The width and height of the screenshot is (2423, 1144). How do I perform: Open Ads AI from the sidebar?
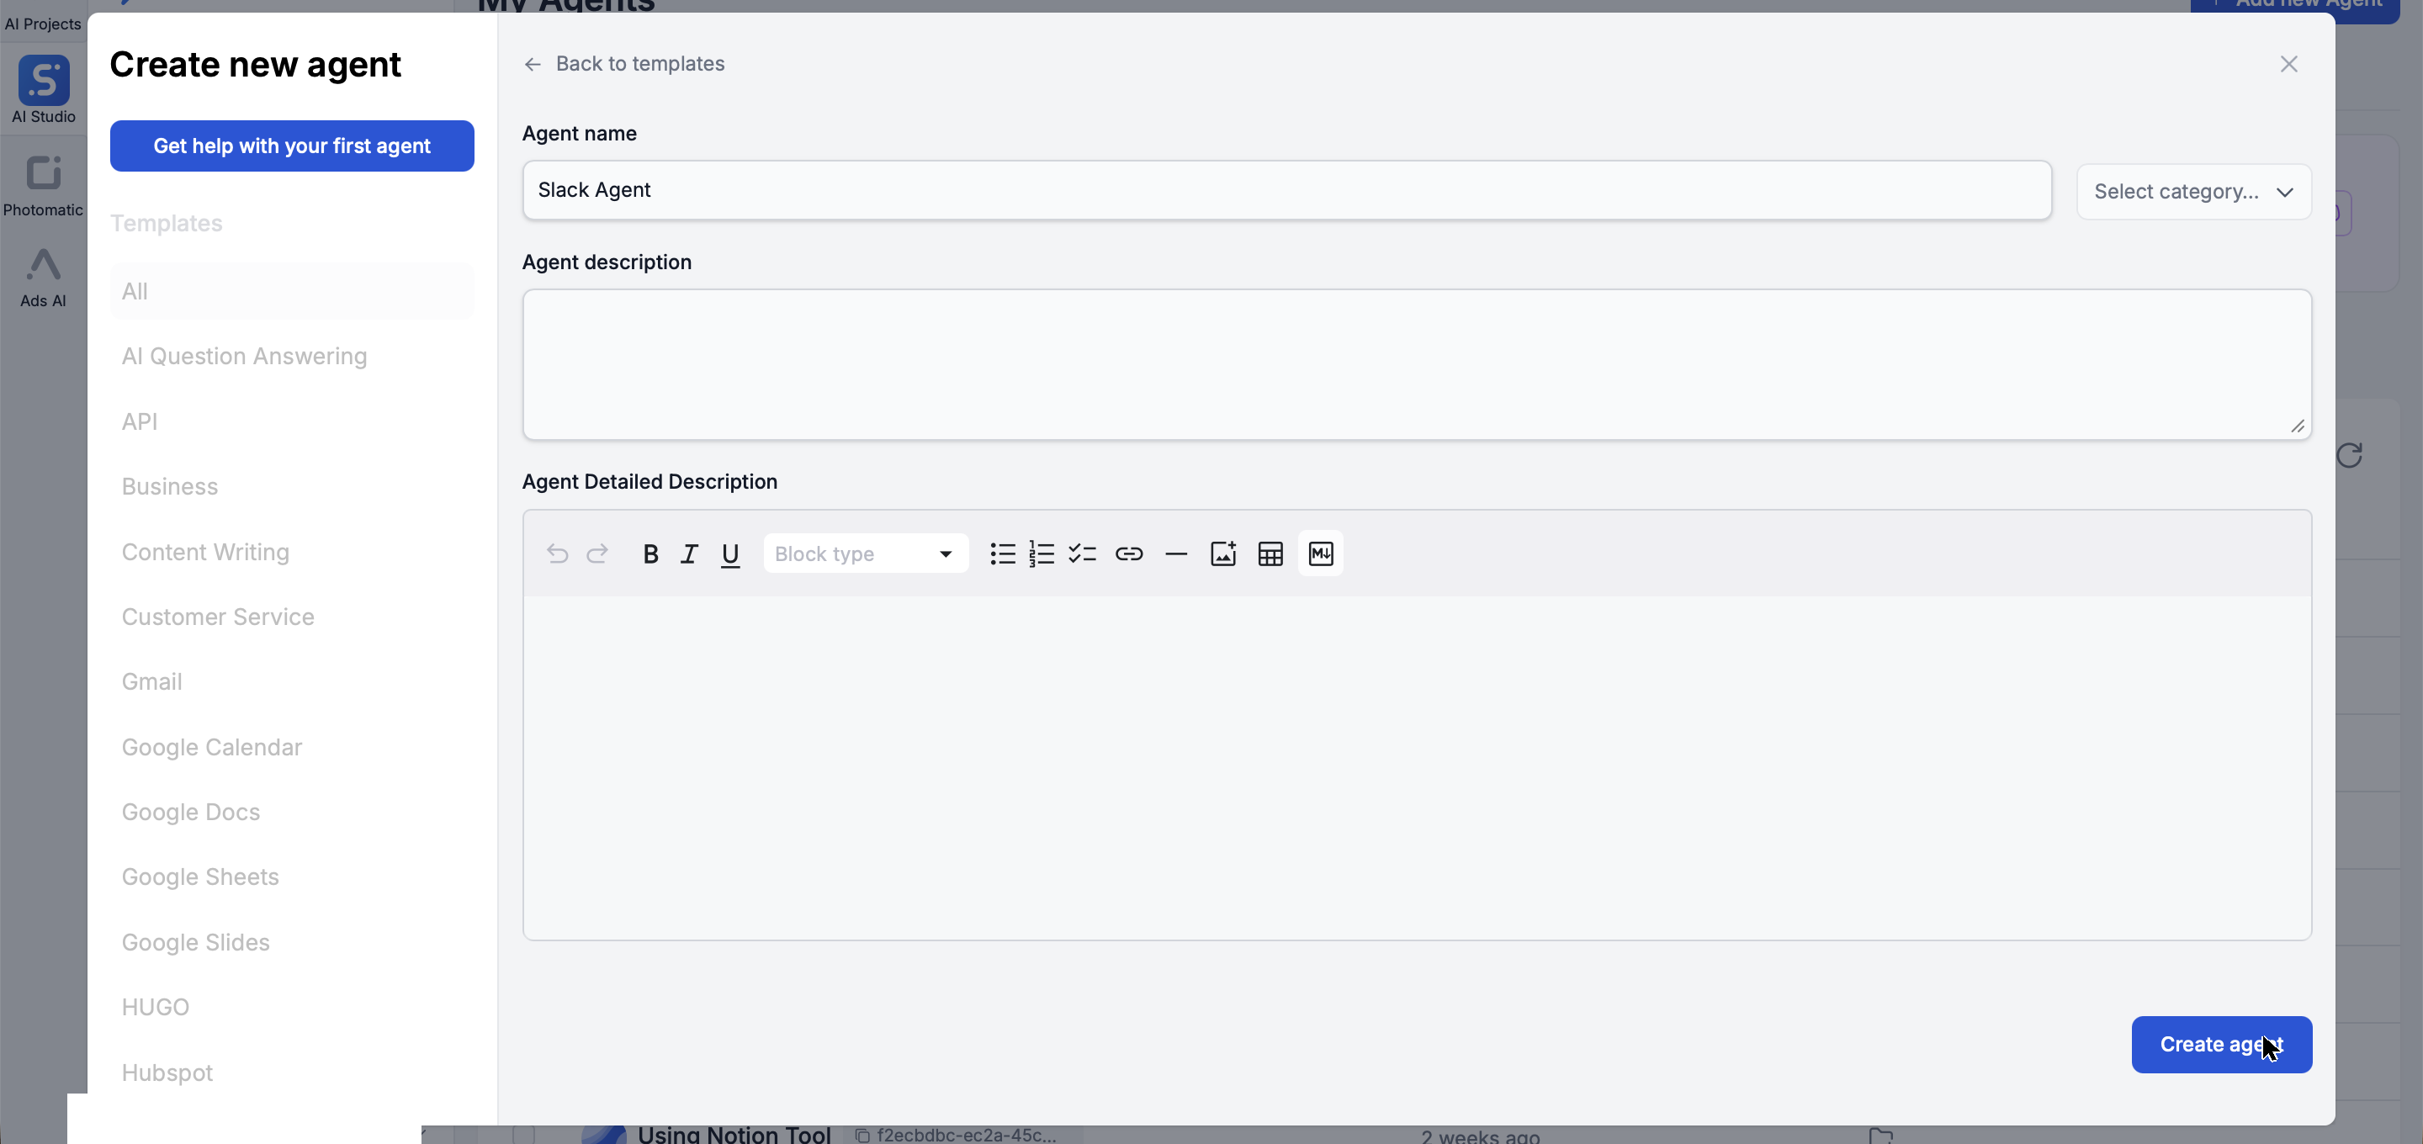pyautogui.click(x=43, y=278)
